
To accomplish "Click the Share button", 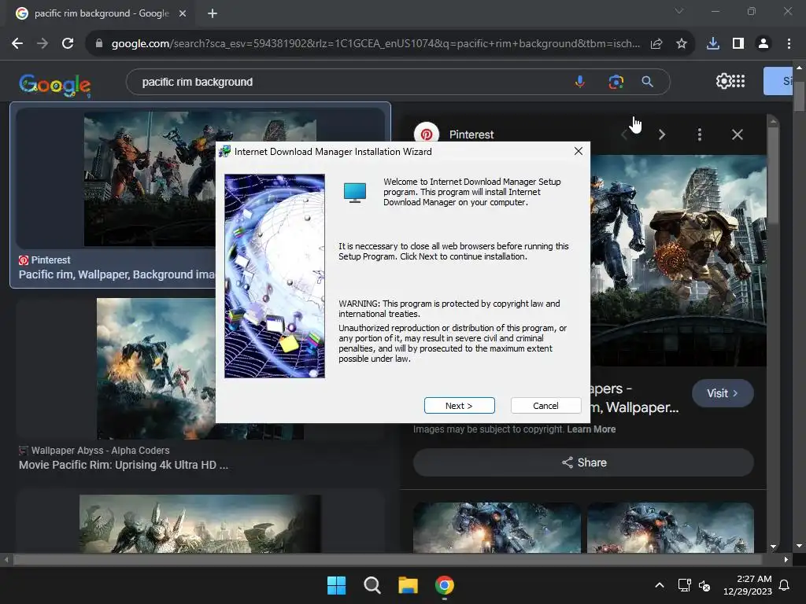I will click(x=583, y=462).
